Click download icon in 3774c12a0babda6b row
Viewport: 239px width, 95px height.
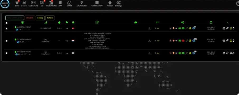[x=150, y=53]
